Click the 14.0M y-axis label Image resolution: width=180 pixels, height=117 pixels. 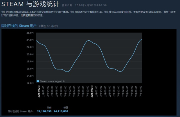pyautogui.click(x=30, y=76)
